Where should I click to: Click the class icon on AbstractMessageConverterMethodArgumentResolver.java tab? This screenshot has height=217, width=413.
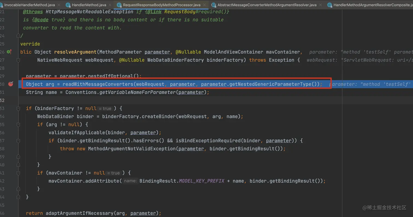point(214,5)
